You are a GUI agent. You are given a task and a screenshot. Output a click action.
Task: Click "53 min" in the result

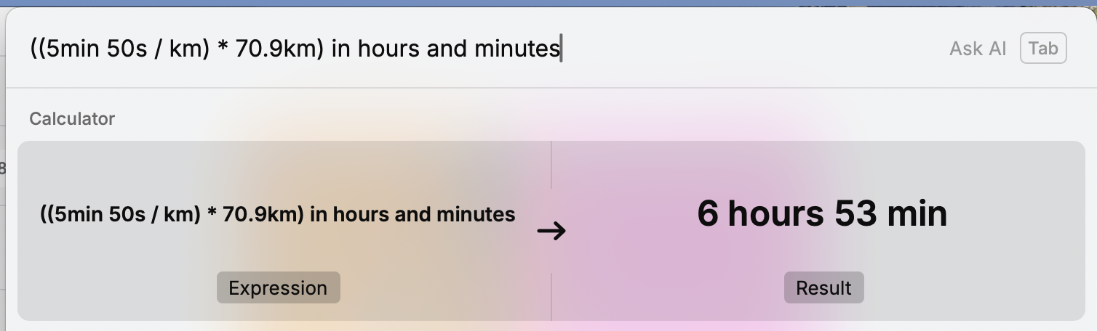890,213
